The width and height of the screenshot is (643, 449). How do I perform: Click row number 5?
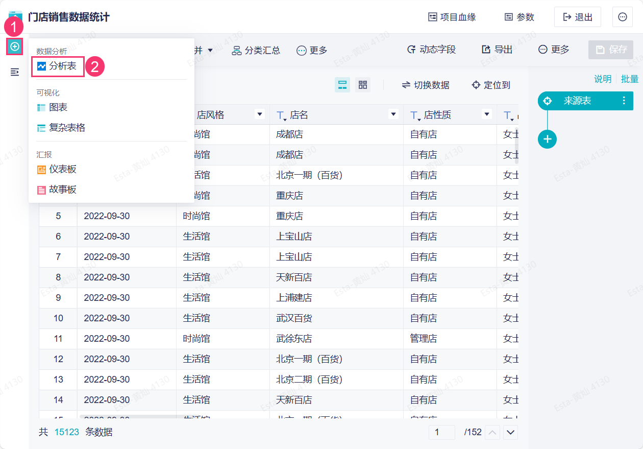pyautogui.click(x=58, y=216)
